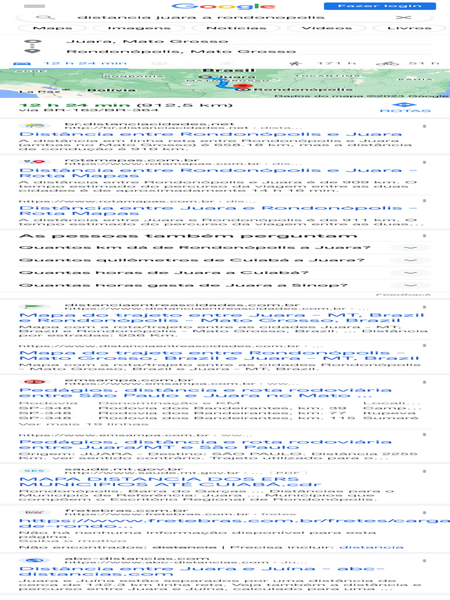Open the route map preview
This screenshot has height=600, width=450.
pos(225,83)
